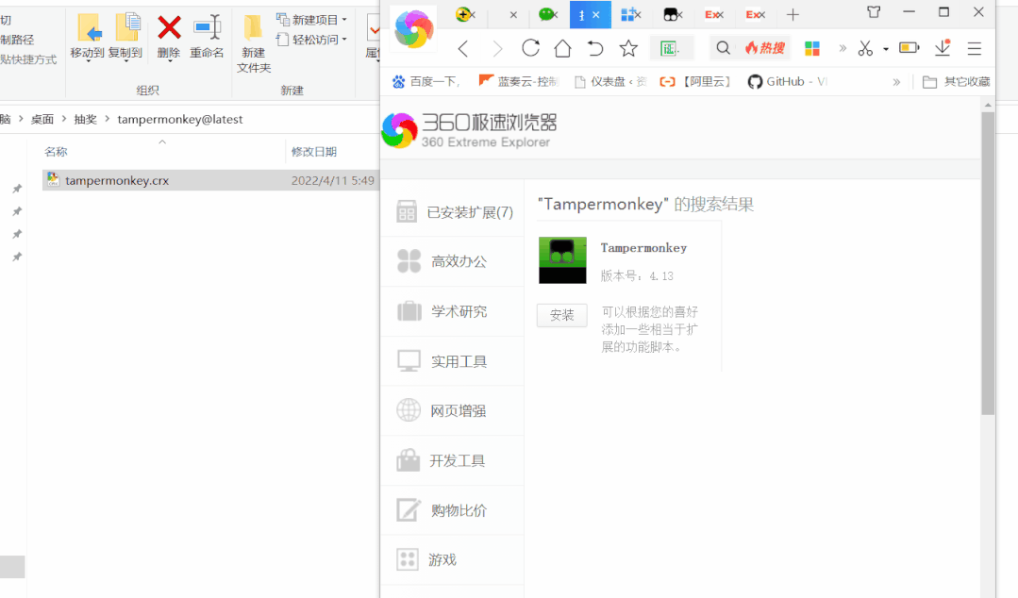Screen dimensions: 1018x598
Task: Switch to the WeChat icon tab
Action: [x=546, y=14]
